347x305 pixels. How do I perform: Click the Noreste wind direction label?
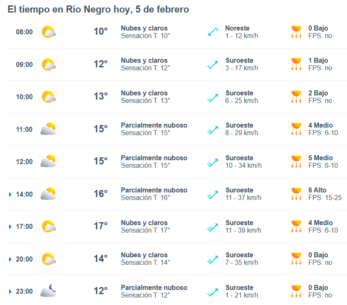pyautogui.click(x=237, y=28)
